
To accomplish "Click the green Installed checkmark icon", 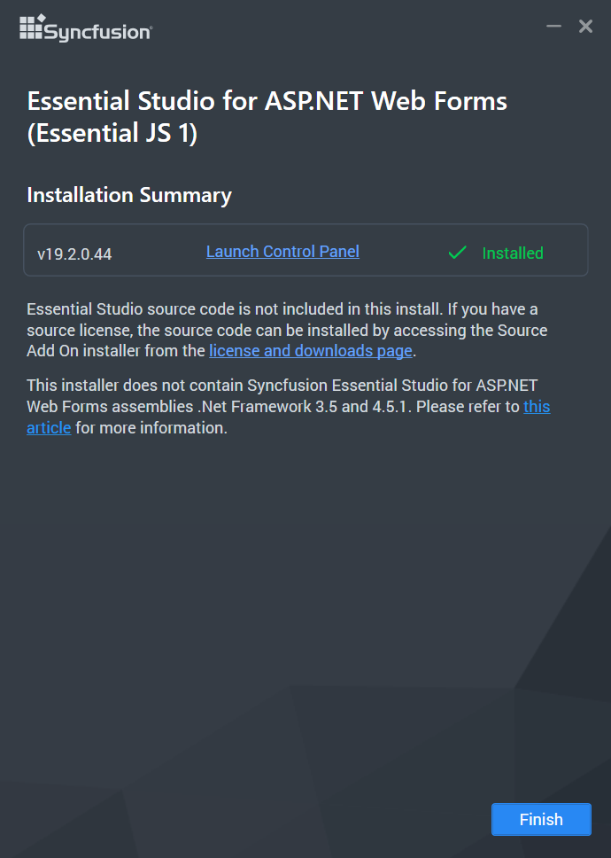I will [x=457, y=252].
